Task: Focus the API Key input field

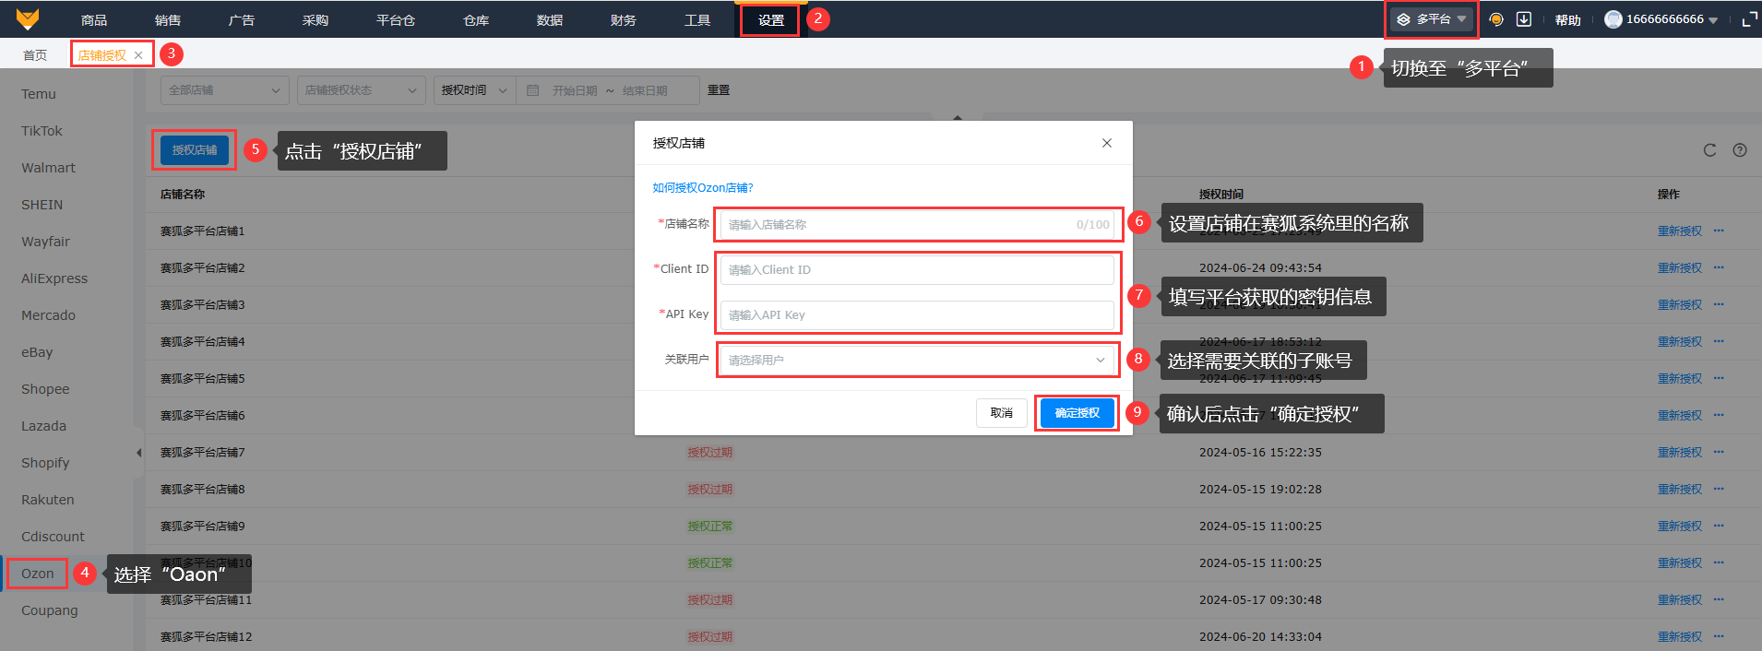Action: pyautogui.click(x=917, y=314)
